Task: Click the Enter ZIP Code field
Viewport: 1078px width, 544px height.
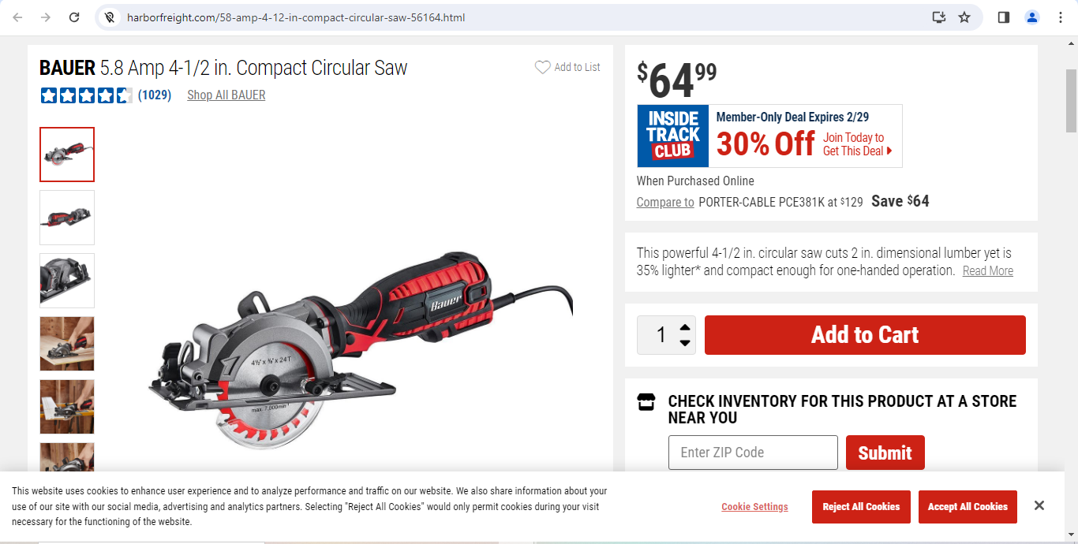Action: tap(753, 453)
